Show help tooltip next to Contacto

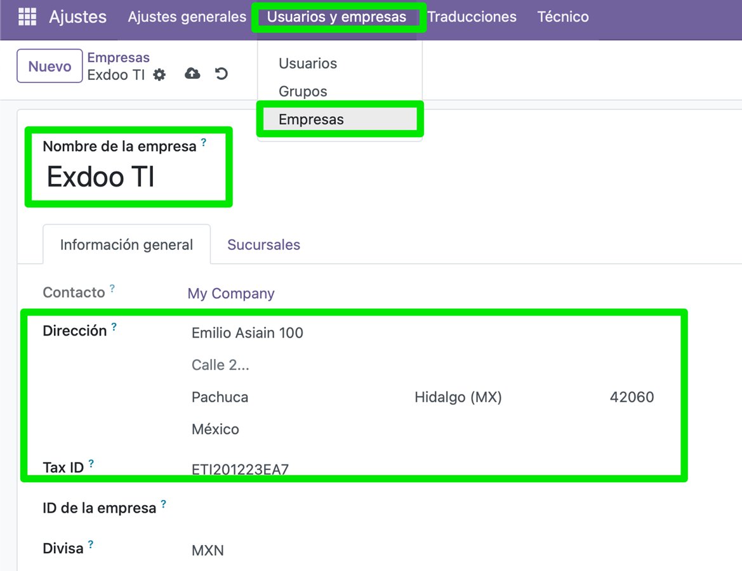112,287
